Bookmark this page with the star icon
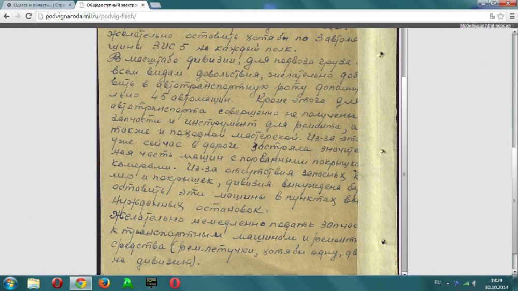Image resolution: width=518 pixels, height=291 pixels. tap(500, 16)
